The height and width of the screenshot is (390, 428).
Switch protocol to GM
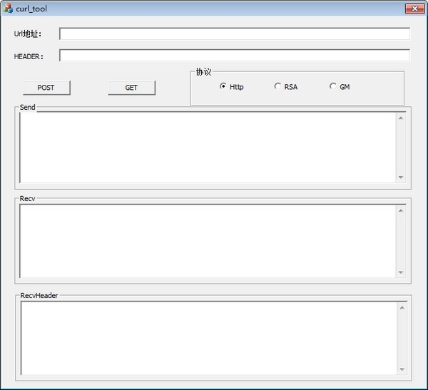click(x=332, y=86)
